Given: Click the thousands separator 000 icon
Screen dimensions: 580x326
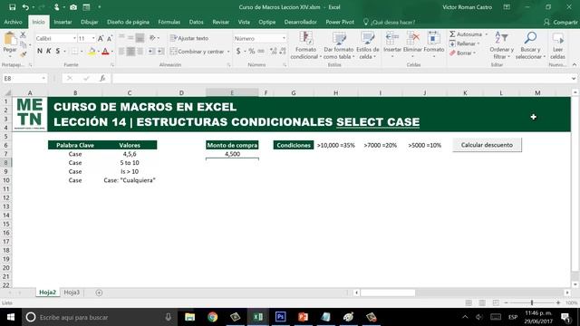Looking at the screenshot, I should tap(261, 52).
